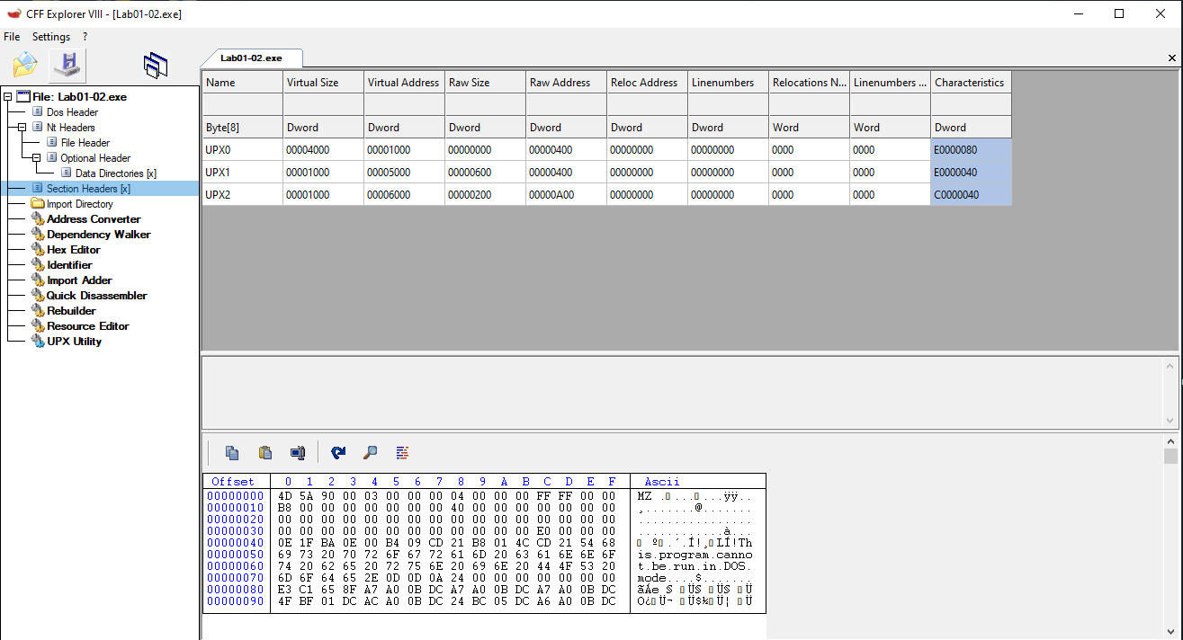Click the Paste icon in hex toolbar
This screenshot has height=640, width=1183.
265,453
